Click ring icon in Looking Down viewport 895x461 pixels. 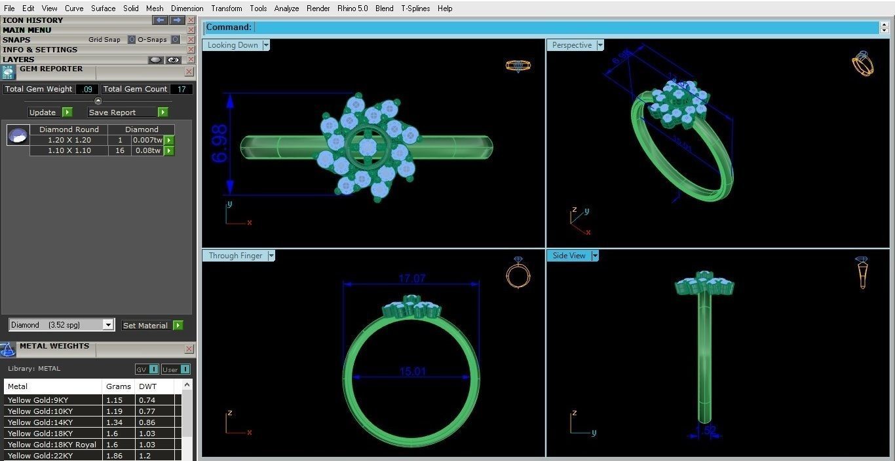[x=518, y=66]
